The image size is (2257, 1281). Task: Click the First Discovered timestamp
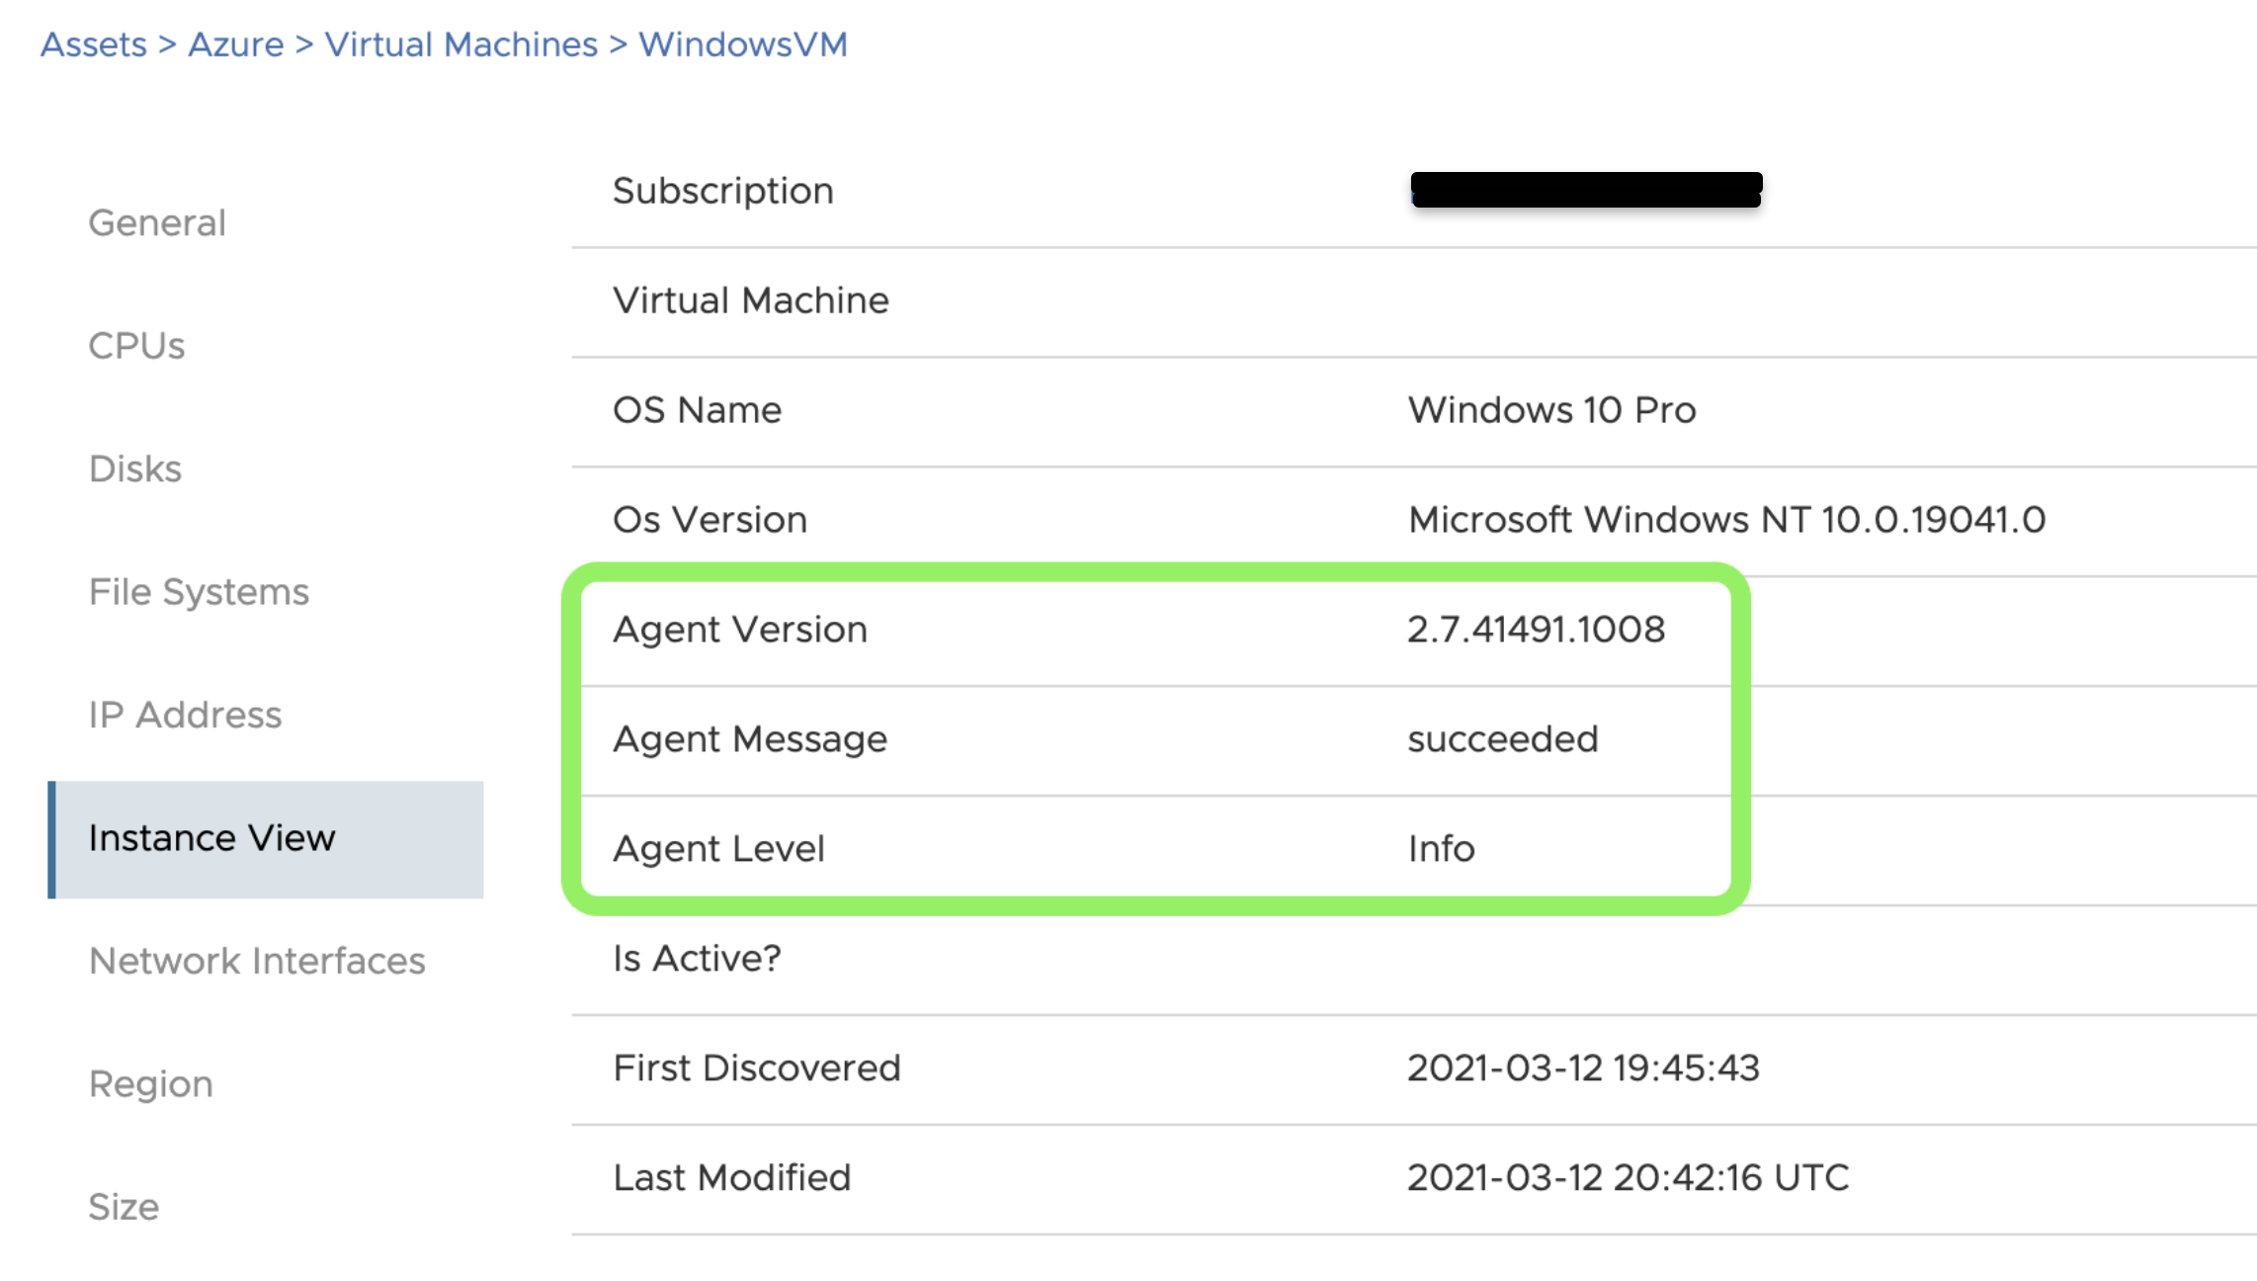point(1583,1068)
